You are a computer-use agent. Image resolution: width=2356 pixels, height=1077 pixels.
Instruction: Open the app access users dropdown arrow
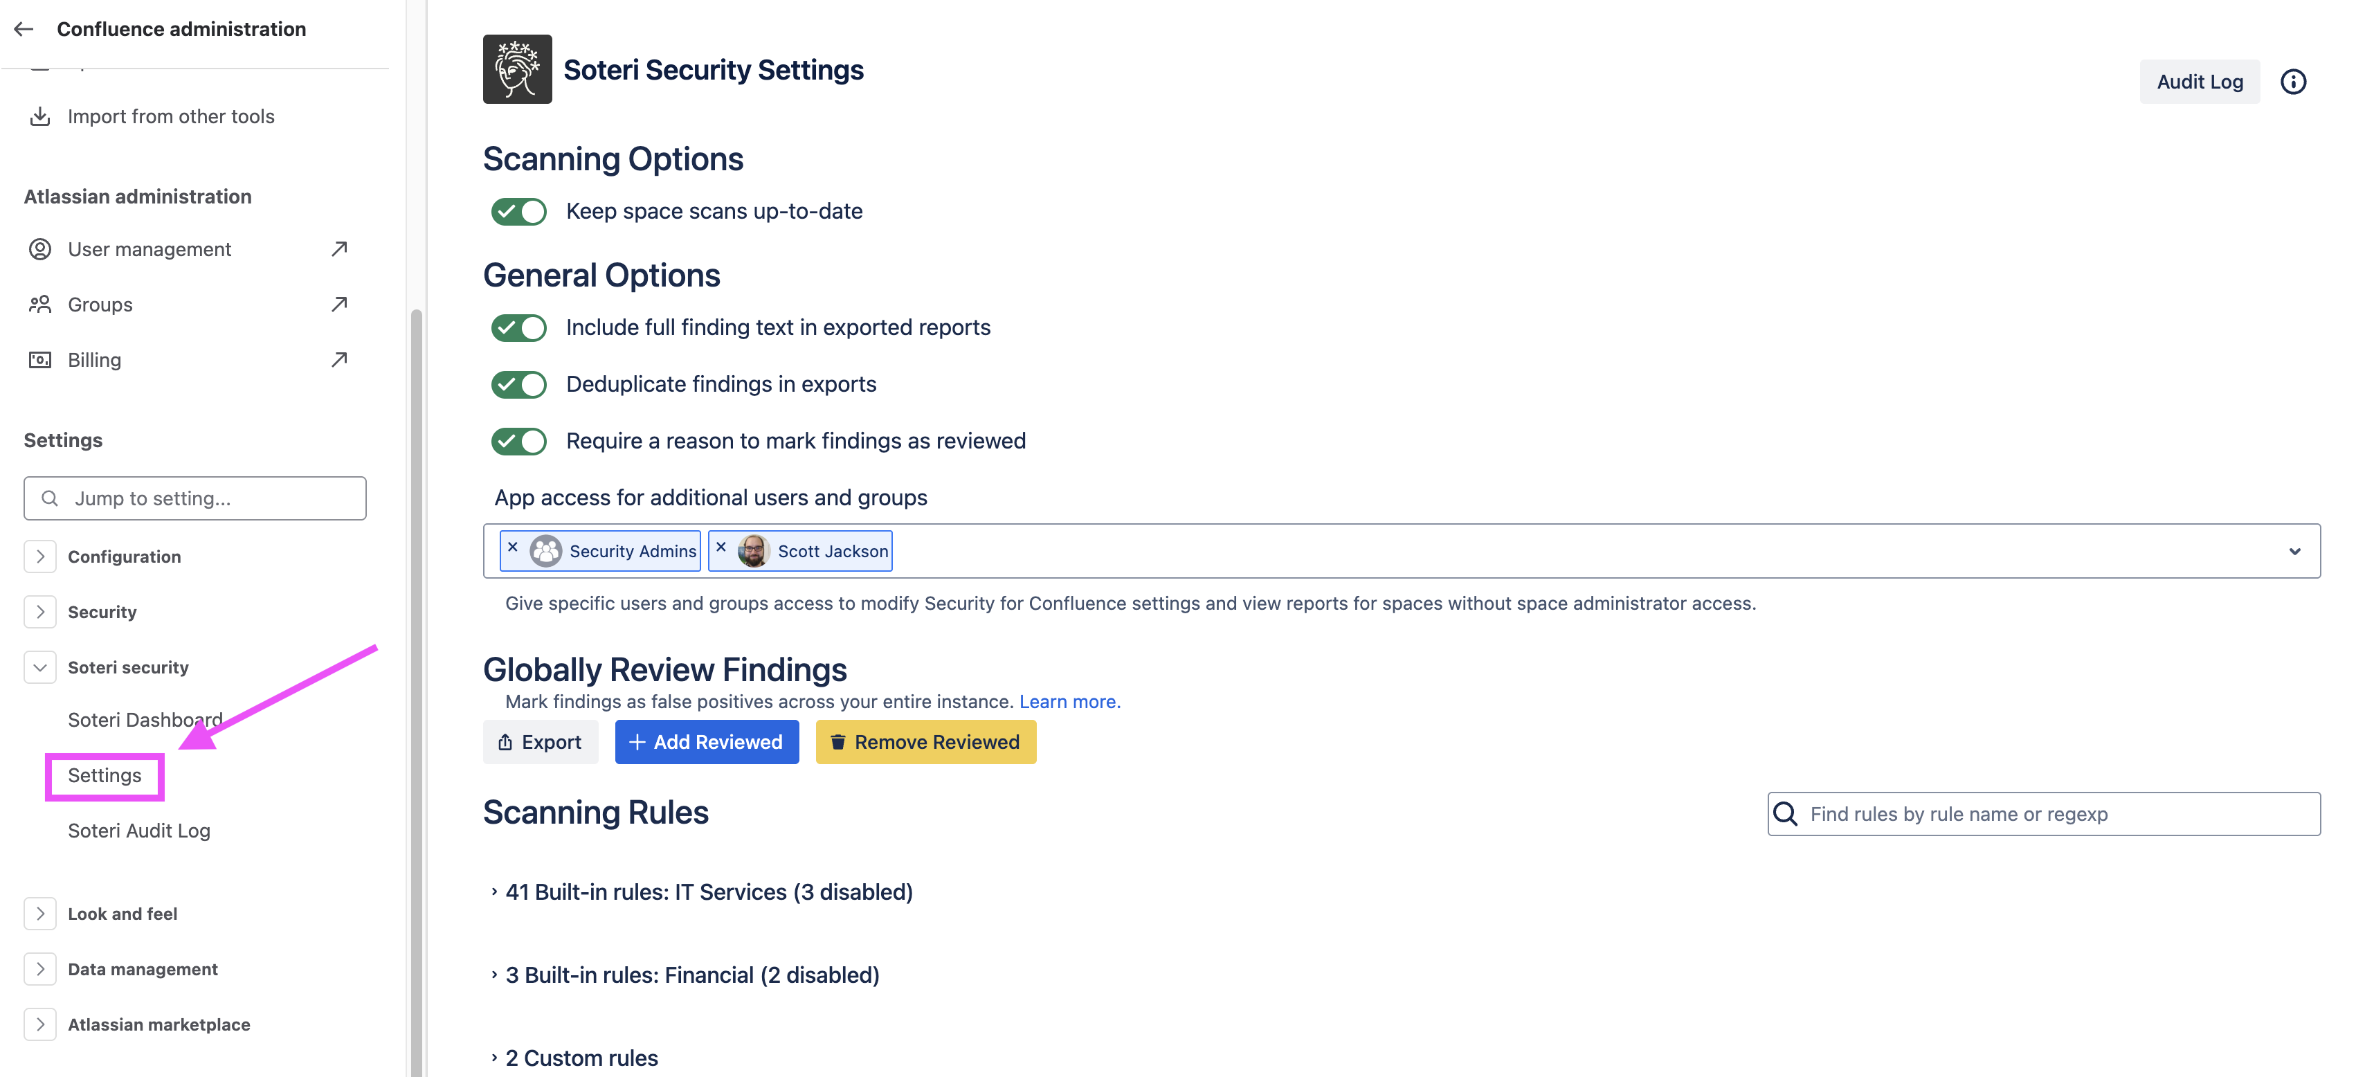pos(2294,551)
